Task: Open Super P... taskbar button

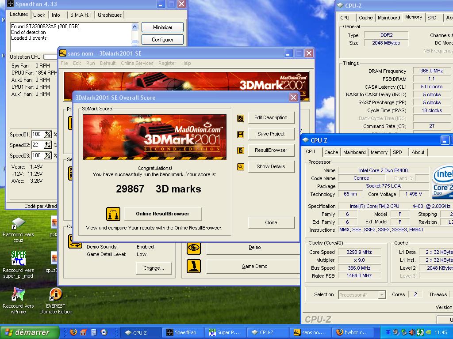Action: (225, 333)
